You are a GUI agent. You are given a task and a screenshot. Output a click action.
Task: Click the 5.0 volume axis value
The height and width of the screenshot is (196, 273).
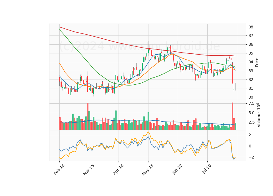click(252, 113)
